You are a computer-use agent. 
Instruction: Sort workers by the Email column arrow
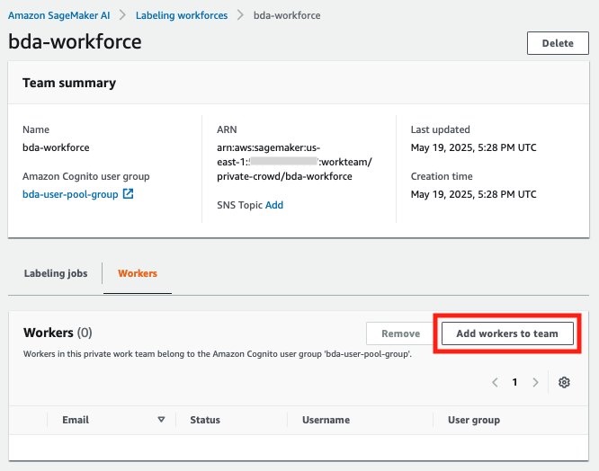tap(161, 420)
